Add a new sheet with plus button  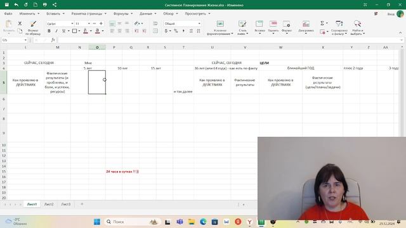tap(82, 204)
